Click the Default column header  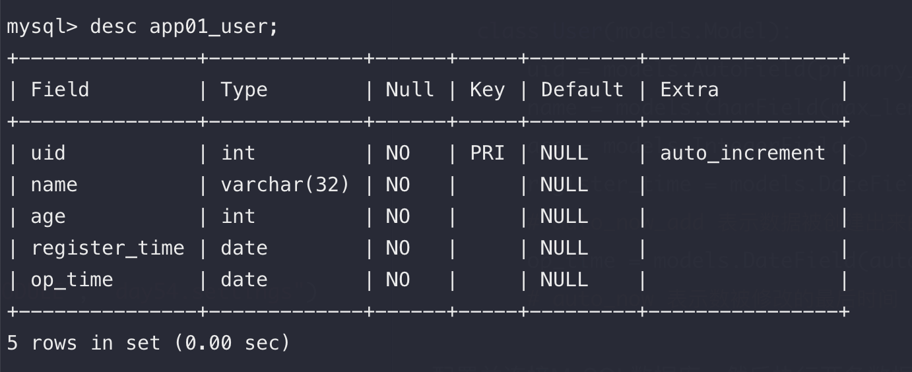click(x=582, y=90)
